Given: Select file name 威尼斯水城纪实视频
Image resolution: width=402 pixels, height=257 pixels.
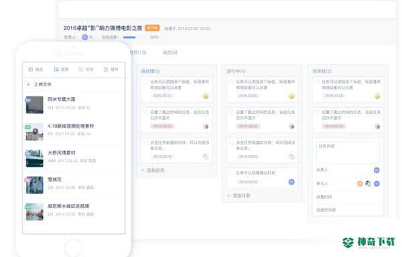Looking at the screenshot, I should (x=68, y=206).
